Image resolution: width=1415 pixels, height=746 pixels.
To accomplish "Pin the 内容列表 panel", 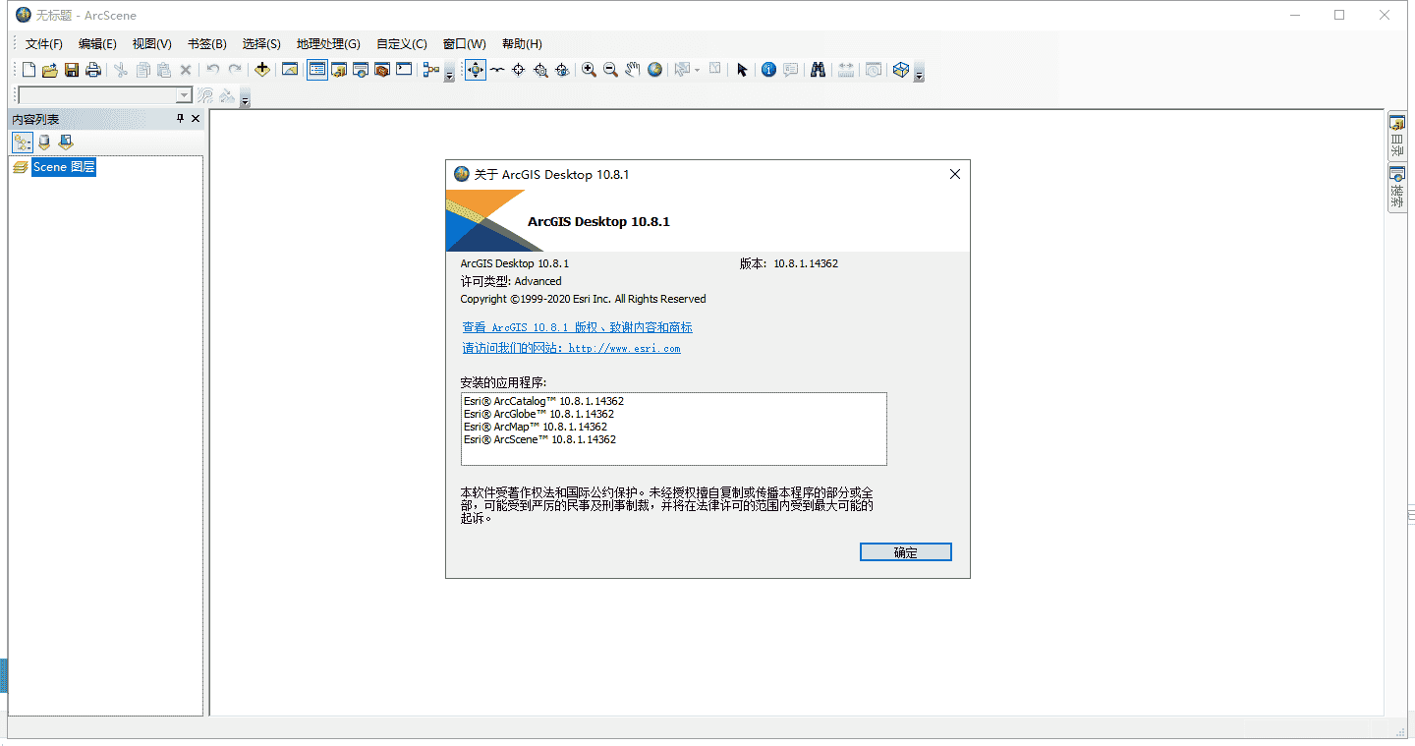I will pos(180,119).
